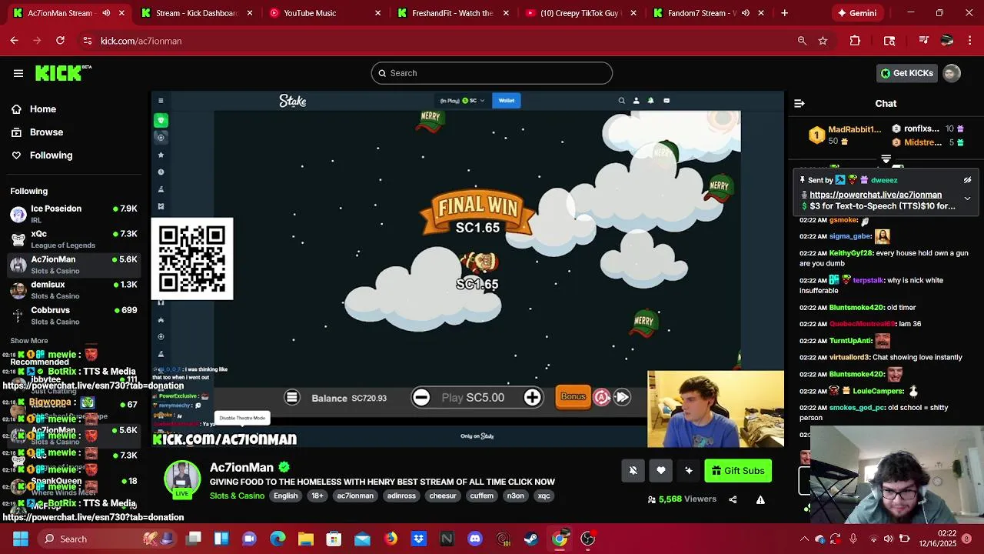Open Dropbox from taskbar
Viewport: 984px width, 554px height.
point(419,539)
